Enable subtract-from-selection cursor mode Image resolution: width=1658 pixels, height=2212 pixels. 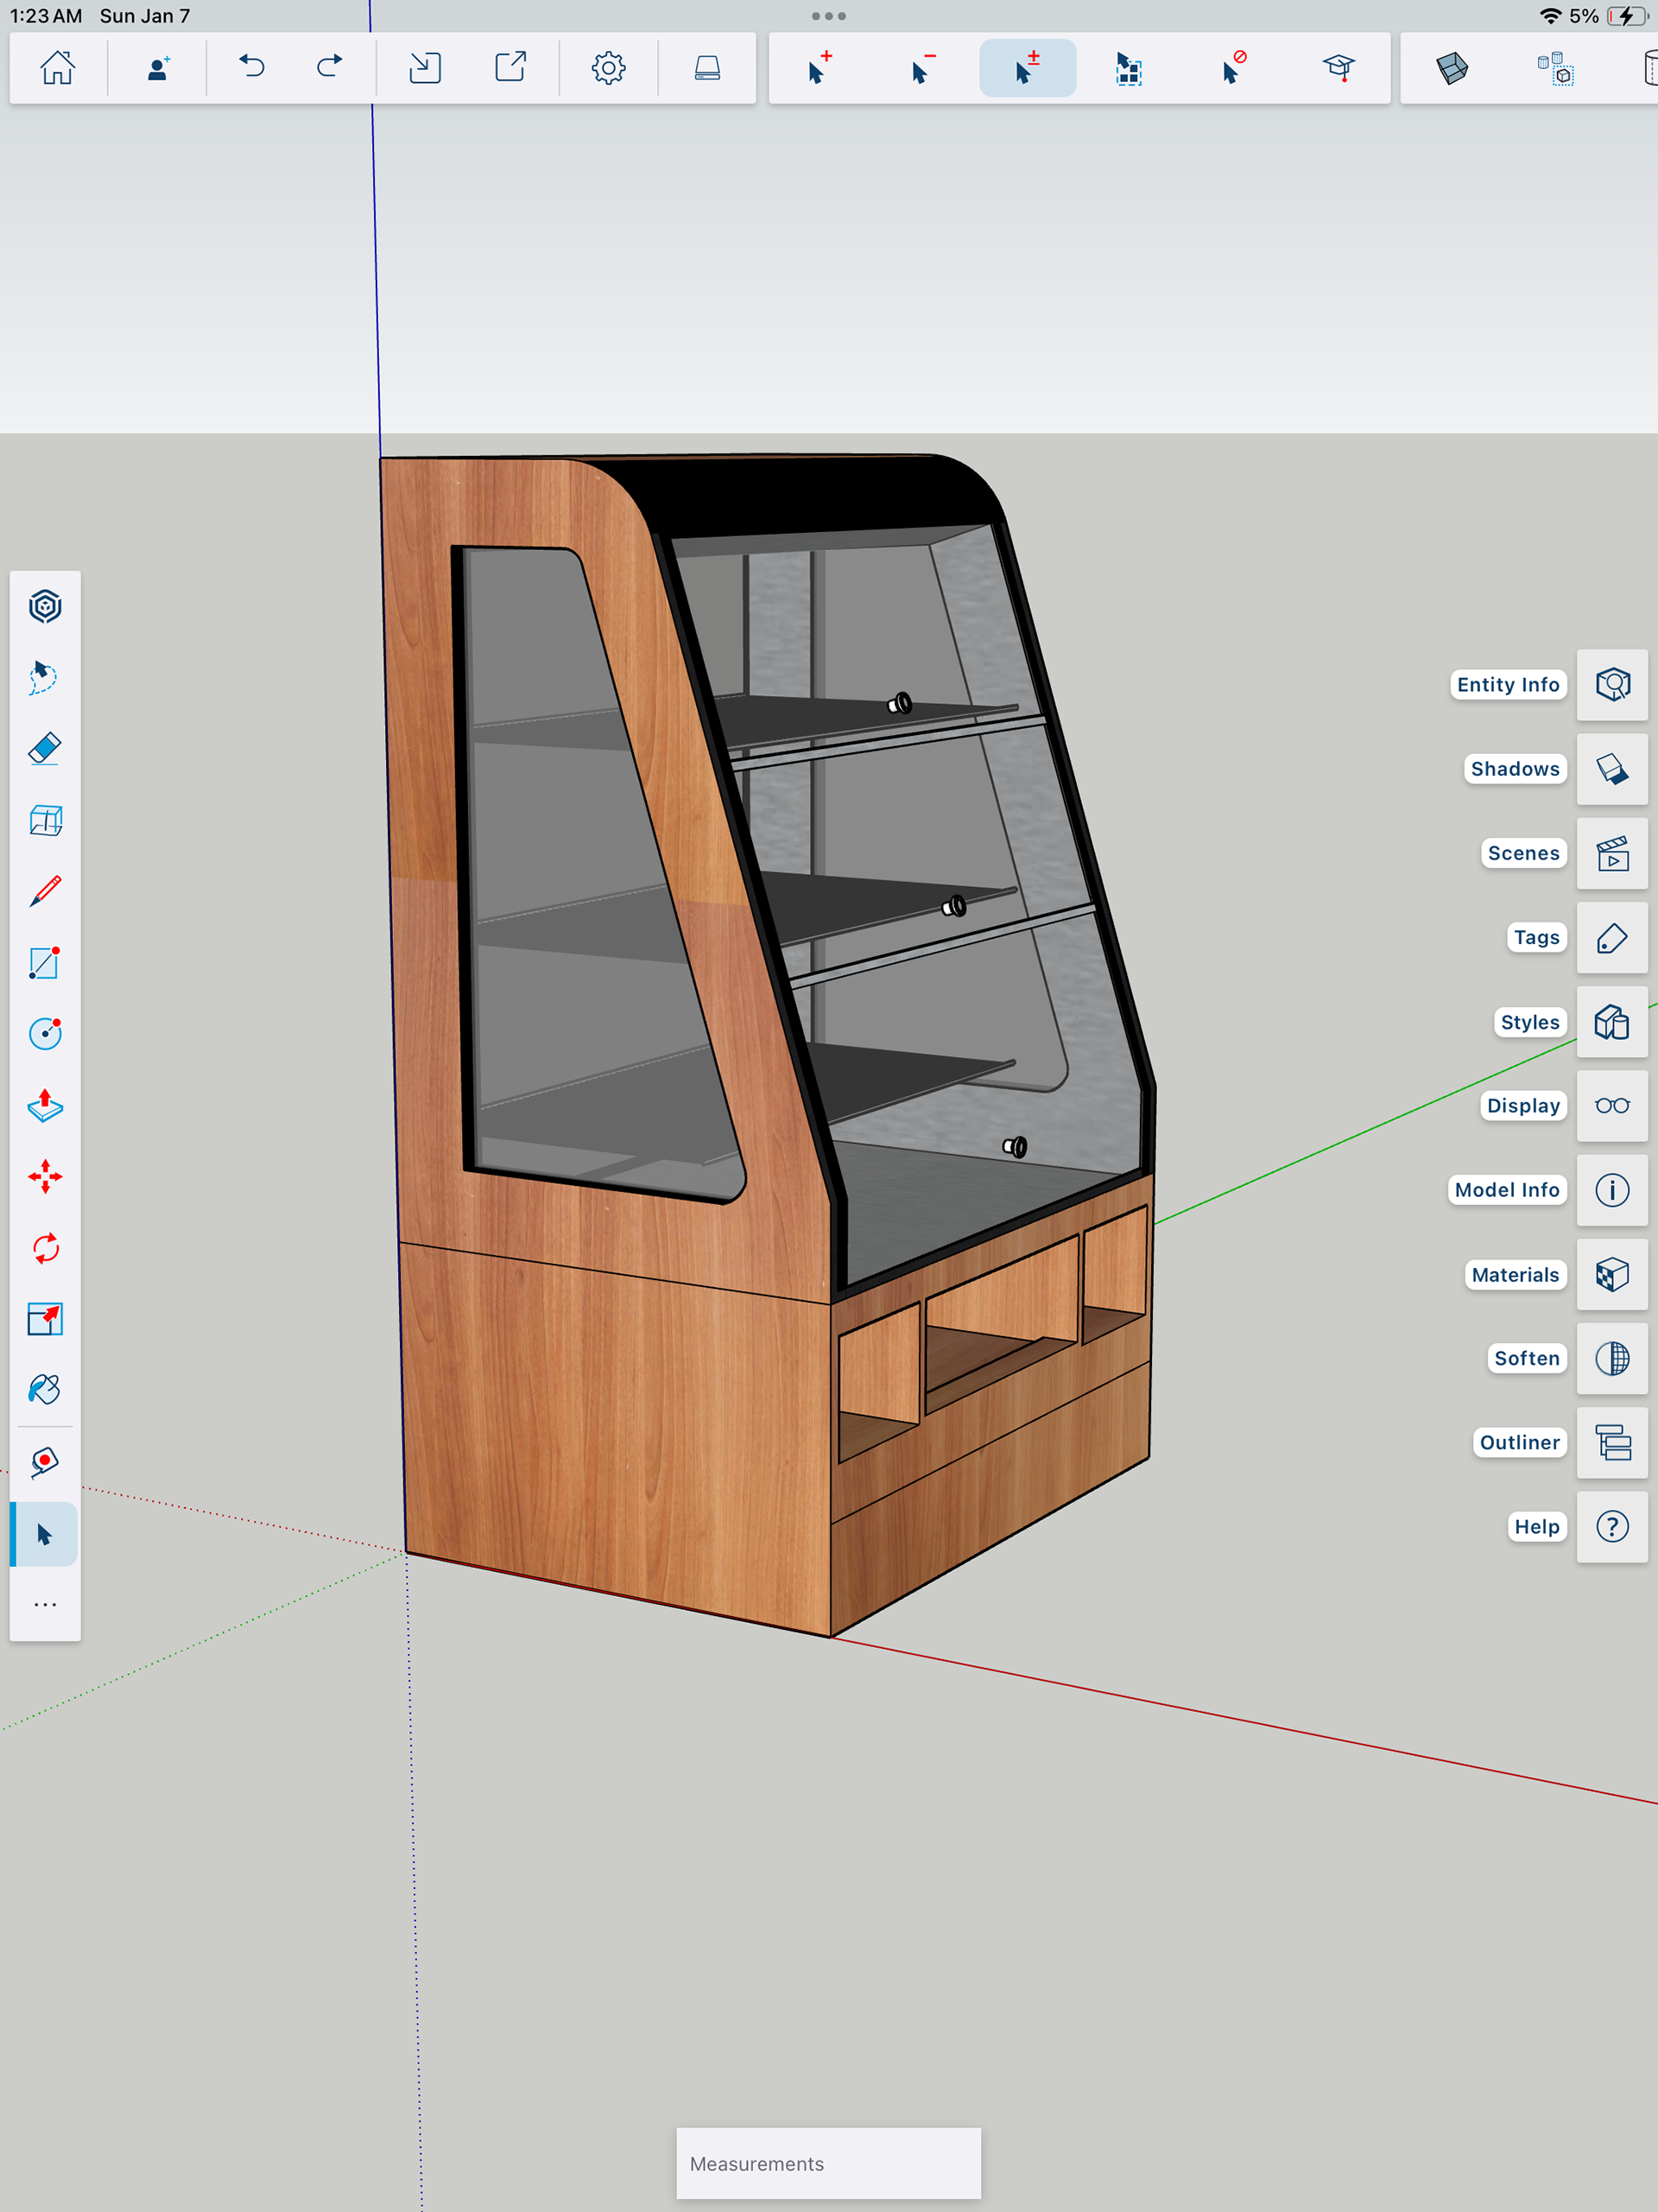(x=923, y=68)
